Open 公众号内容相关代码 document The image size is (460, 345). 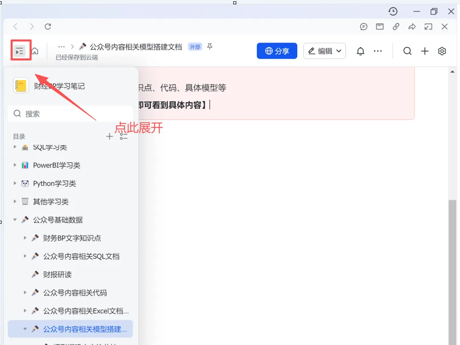(75, 293)
